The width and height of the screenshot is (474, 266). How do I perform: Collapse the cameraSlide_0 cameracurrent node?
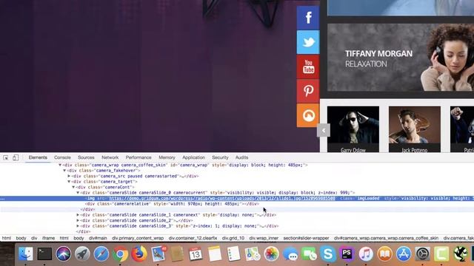click(x=78, y=193)
